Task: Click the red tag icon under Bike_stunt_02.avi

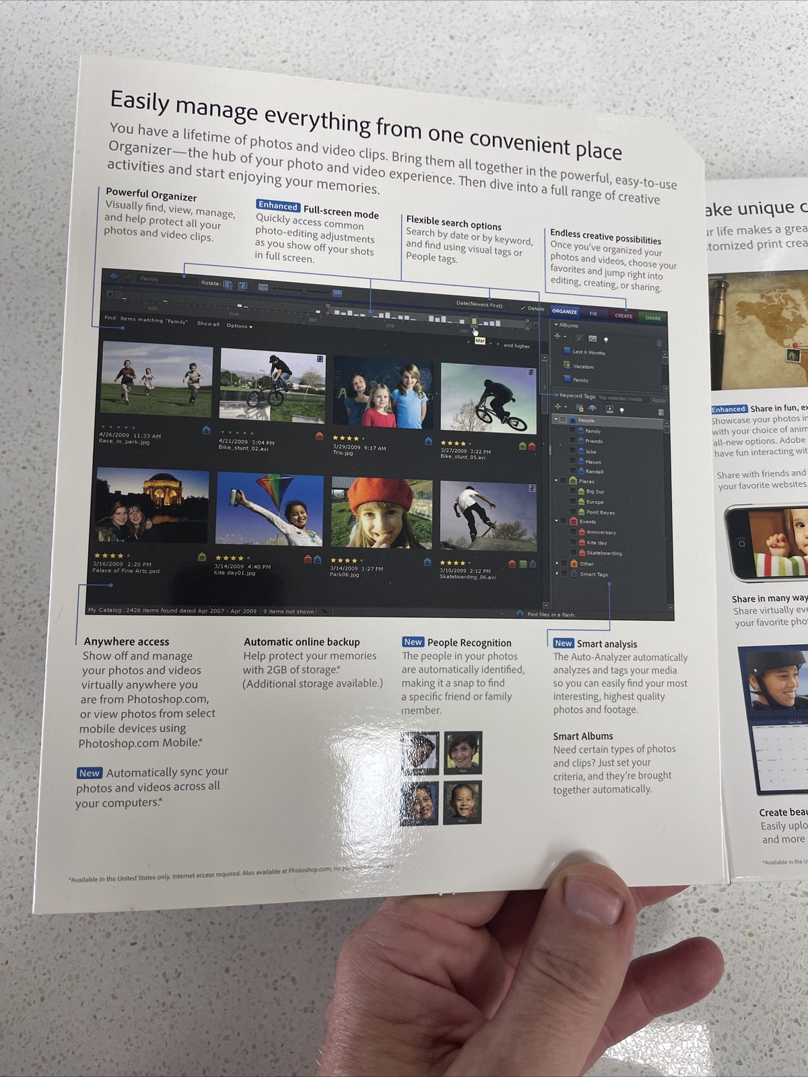Action: [319, 436]
